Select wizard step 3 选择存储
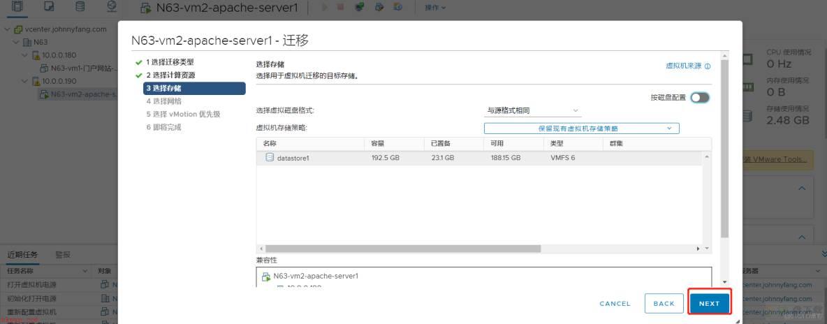 click(194, 88)
